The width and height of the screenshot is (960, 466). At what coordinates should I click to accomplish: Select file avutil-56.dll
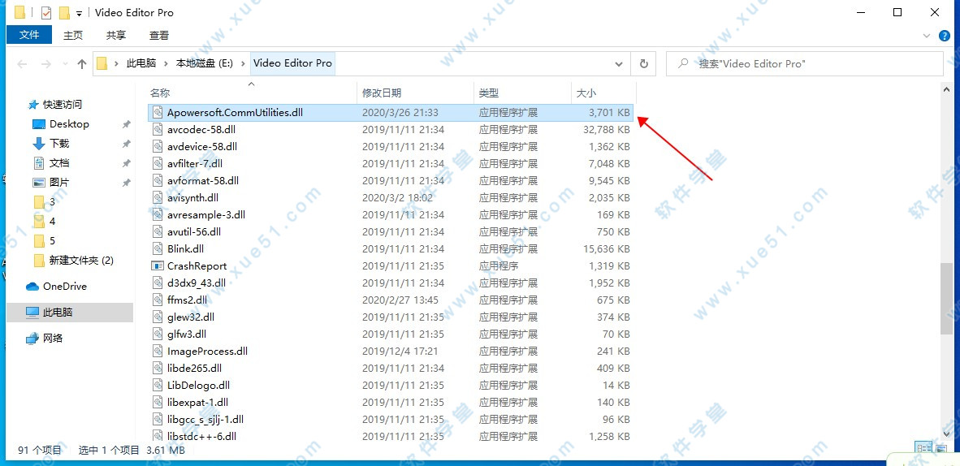391,232
